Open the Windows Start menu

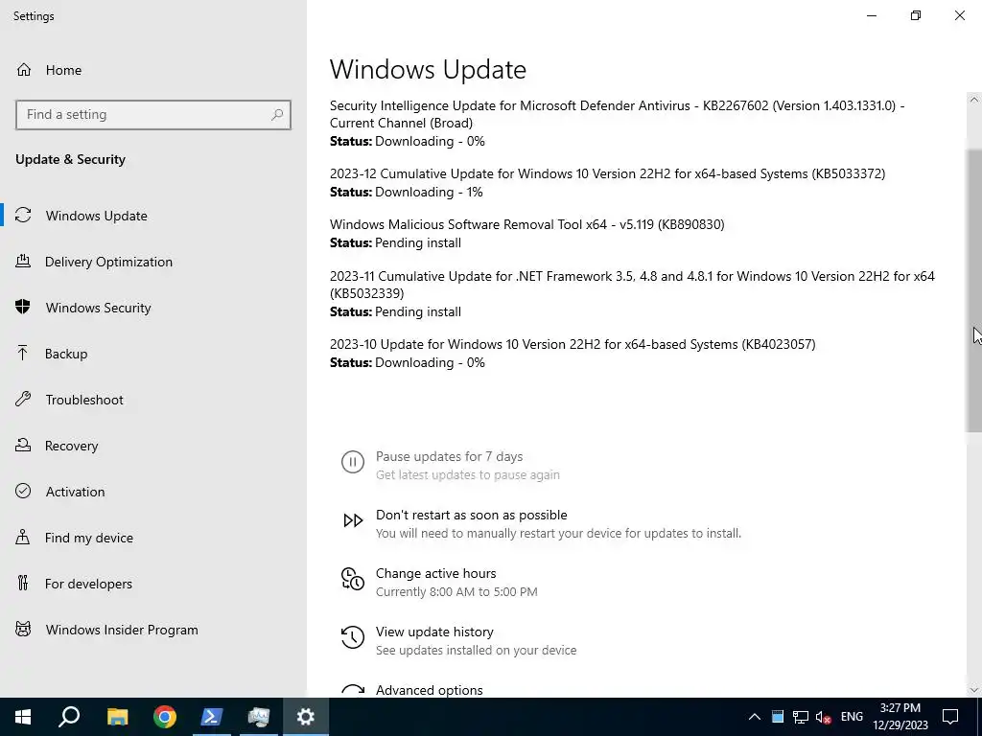(x=23, y=717)
